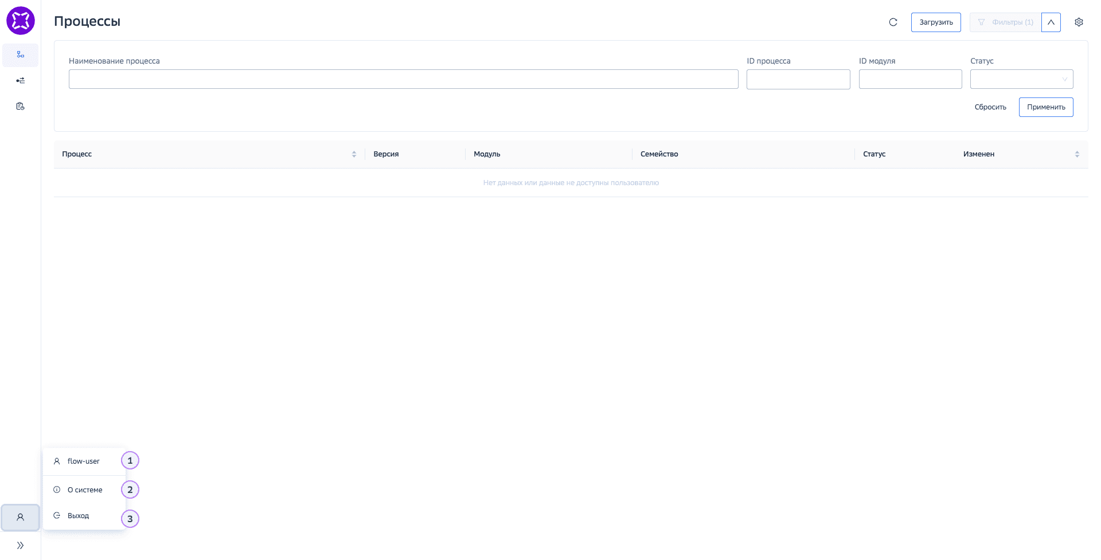Choose Выход to log out
The width and height of the screenshot is (1101, 560).
click(x=78, y=515)
